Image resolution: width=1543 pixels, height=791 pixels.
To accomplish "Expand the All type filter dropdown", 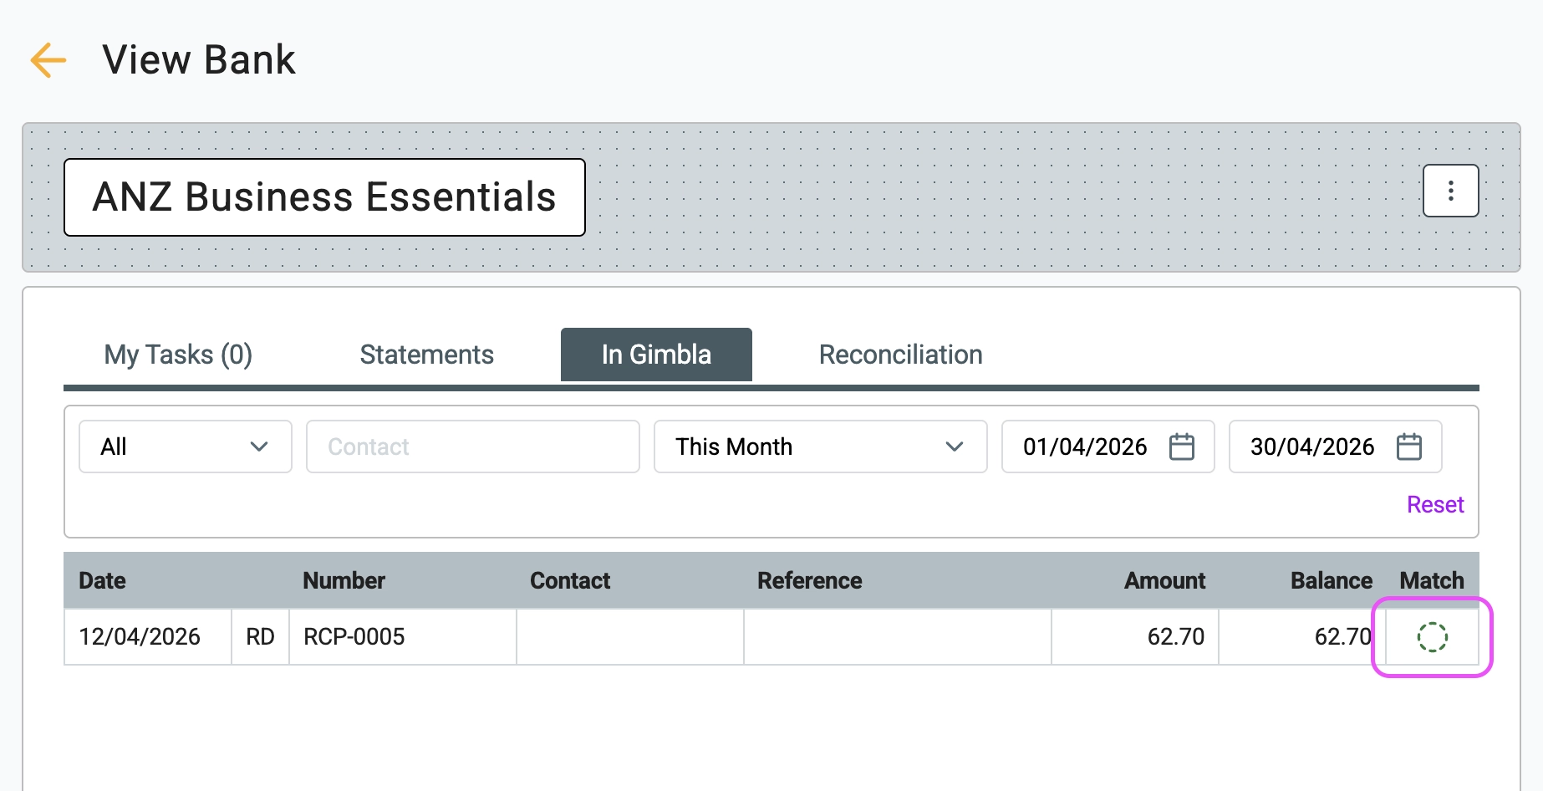I will pos(185,447).
